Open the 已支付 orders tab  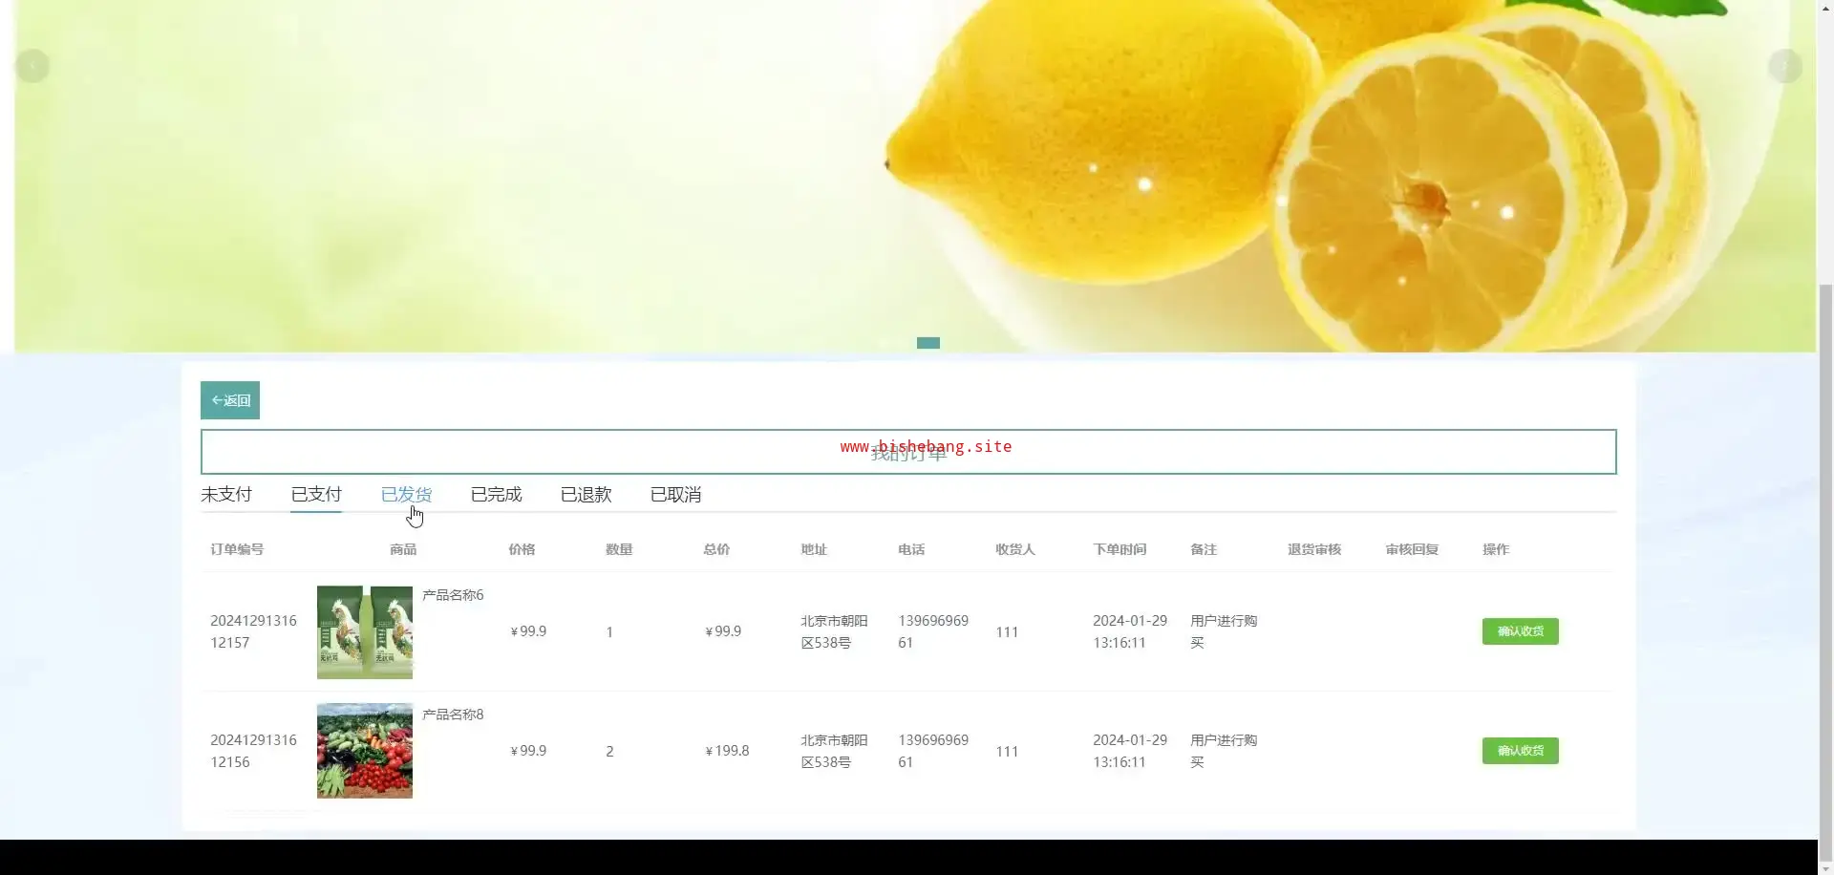[316, 494]
